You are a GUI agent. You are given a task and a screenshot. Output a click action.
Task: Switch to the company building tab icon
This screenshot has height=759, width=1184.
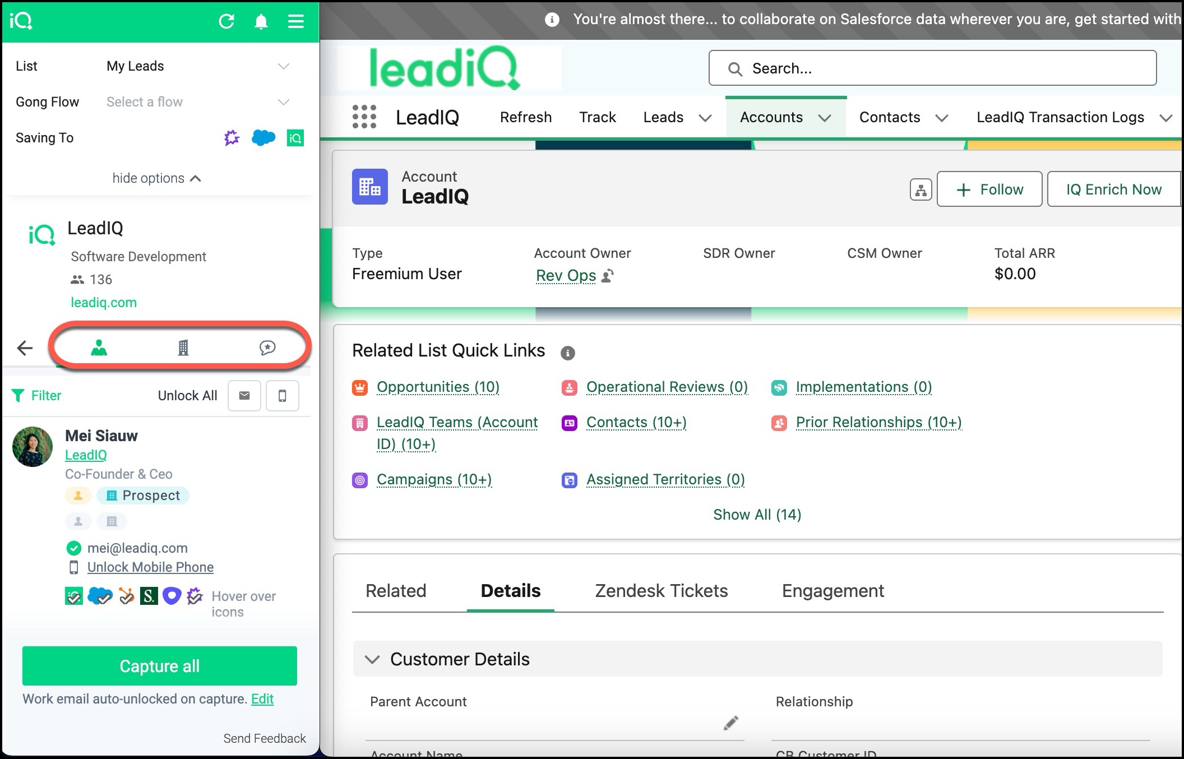[x=183, y=348]
